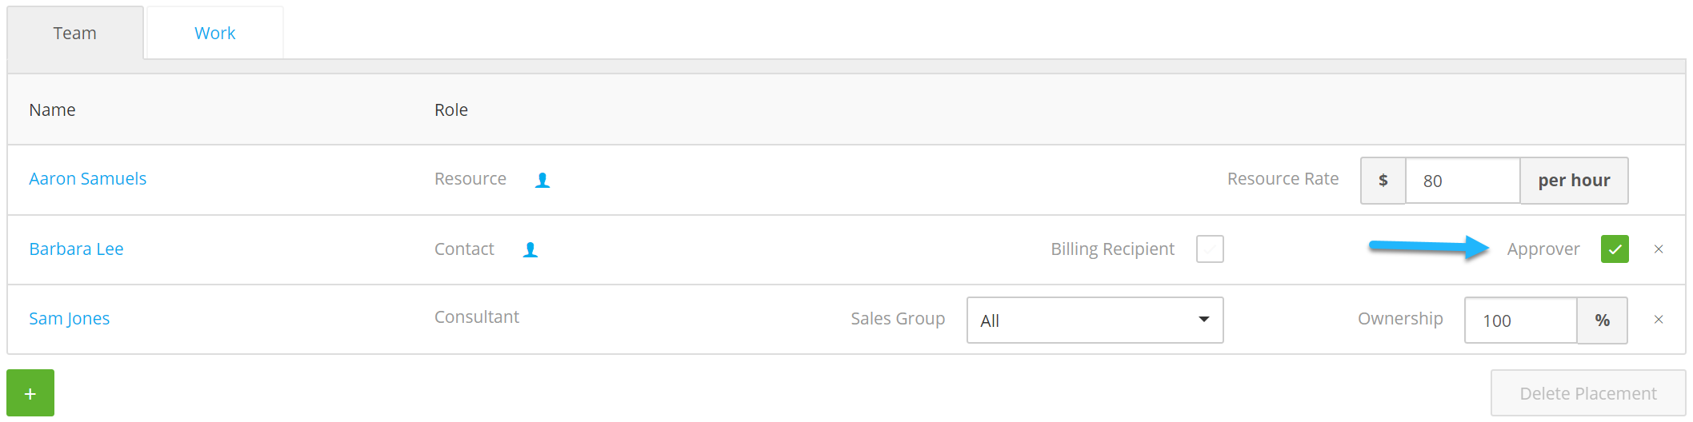Open the Sales Group dropdown
Screen dimensions: 1693x422
1095,320
